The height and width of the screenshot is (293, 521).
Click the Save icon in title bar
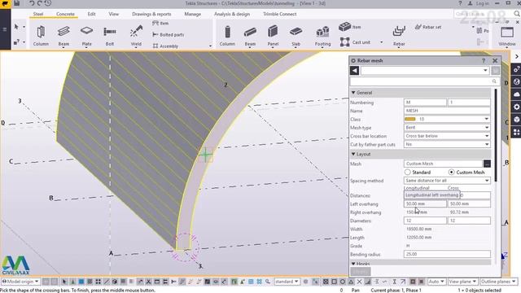[x=16, y=3]
